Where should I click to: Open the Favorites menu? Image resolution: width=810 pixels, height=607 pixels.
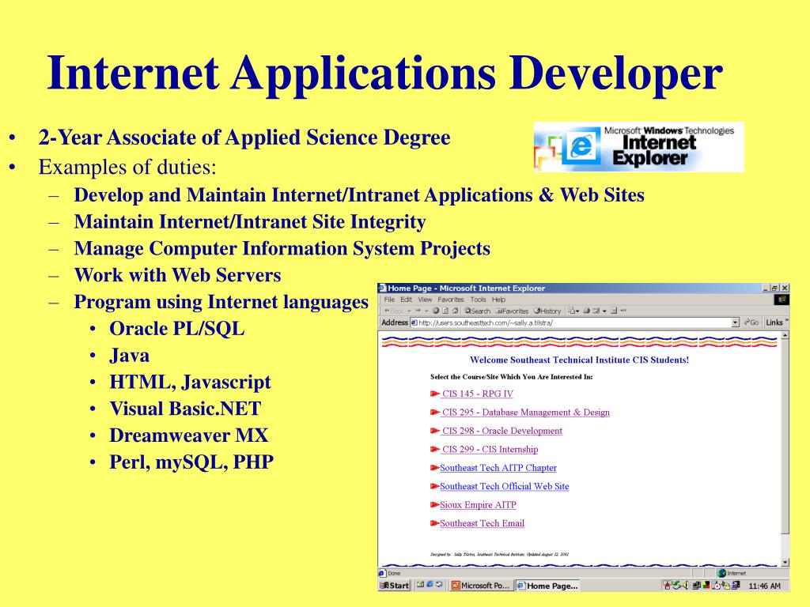click(450, 300)
